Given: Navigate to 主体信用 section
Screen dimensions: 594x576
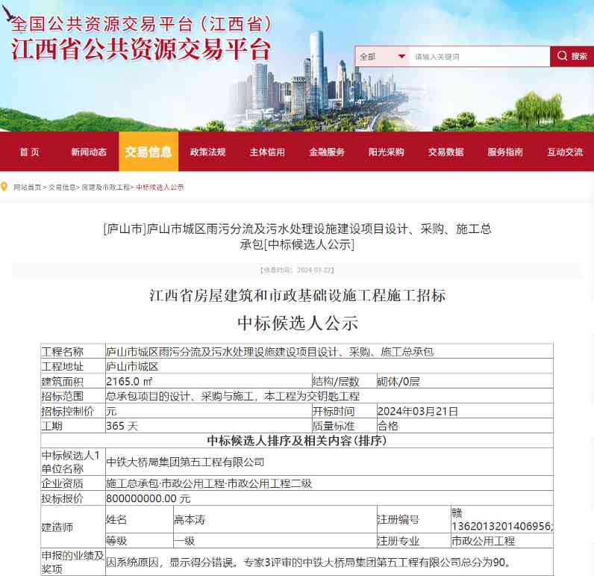Looking at the screenshot, I should click(x=267, y=152).
